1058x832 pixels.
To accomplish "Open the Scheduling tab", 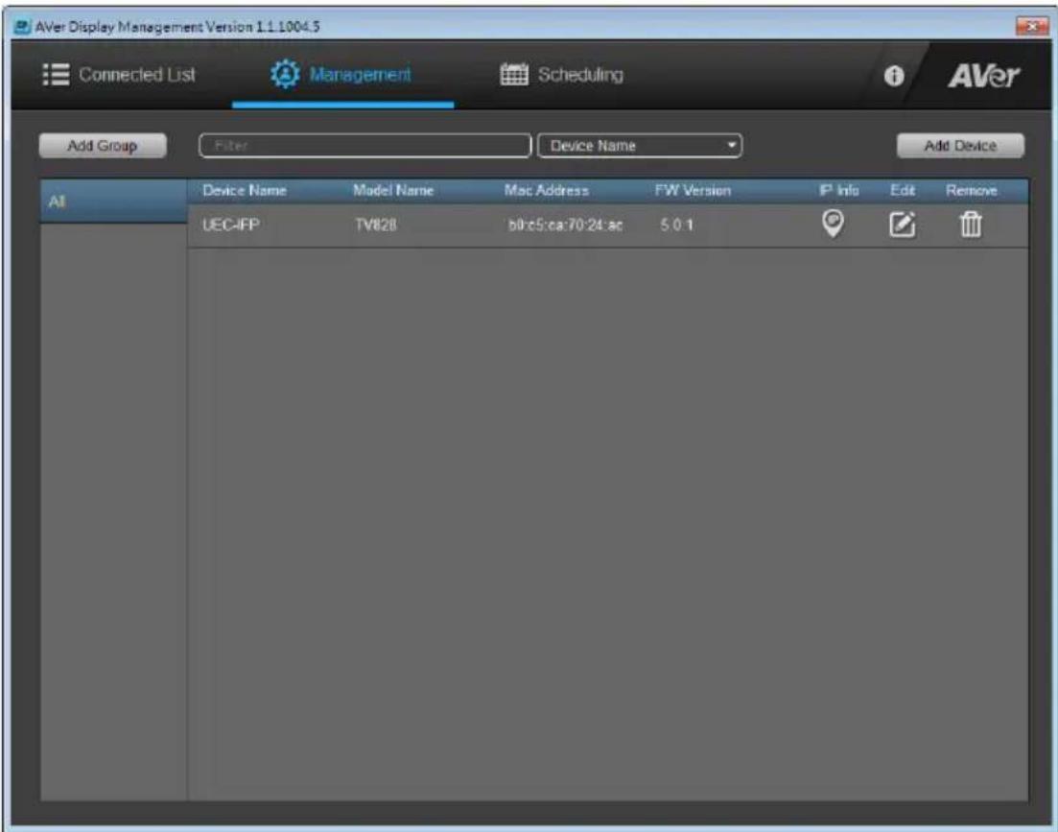I will 580,75.
